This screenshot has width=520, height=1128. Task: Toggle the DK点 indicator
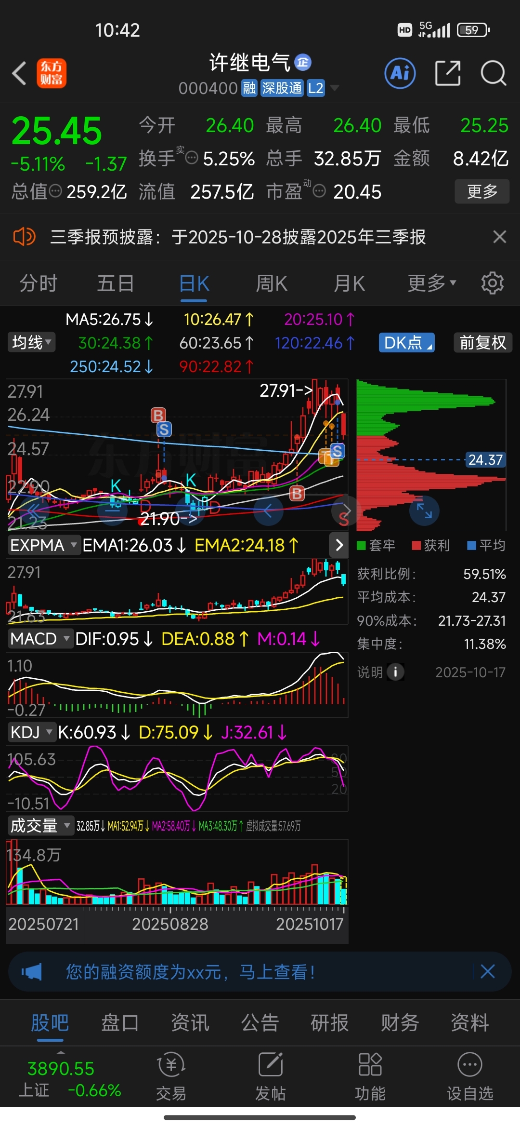pyautogui.click(x=407, y=343)
